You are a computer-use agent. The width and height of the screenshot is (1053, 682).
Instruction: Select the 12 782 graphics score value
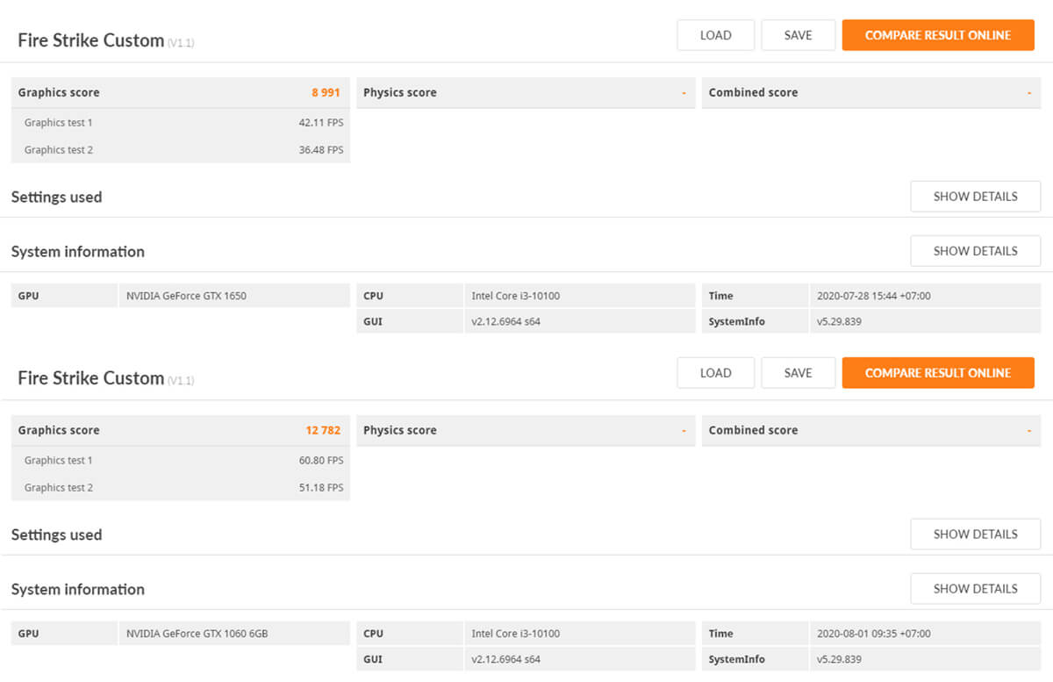pyautogui.click(x=323, y=430)
